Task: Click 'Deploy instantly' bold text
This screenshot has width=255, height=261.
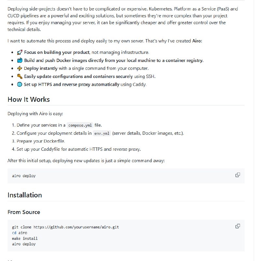Action: point(41,69)
